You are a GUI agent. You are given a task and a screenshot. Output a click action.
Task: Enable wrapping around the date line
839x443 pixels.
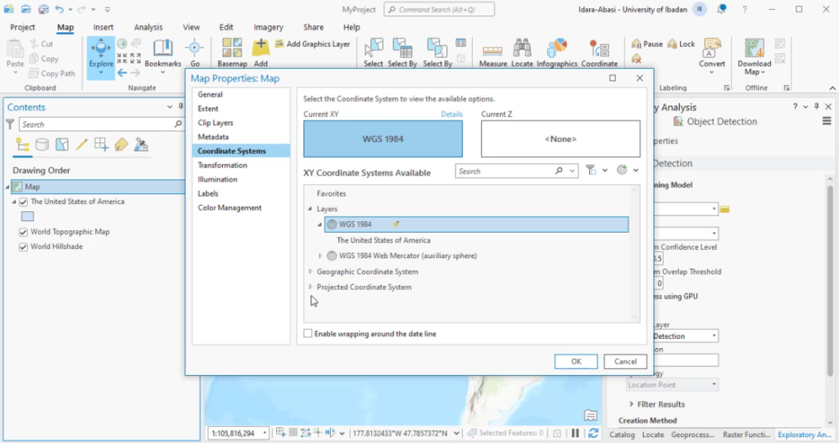tap(308, 333)
